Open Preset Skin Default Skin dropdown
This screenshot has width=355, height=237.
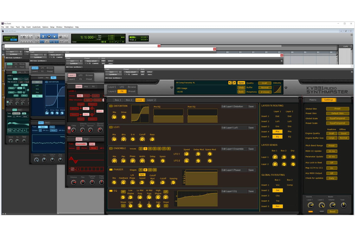pyautogui.click(x=338, y=113)
